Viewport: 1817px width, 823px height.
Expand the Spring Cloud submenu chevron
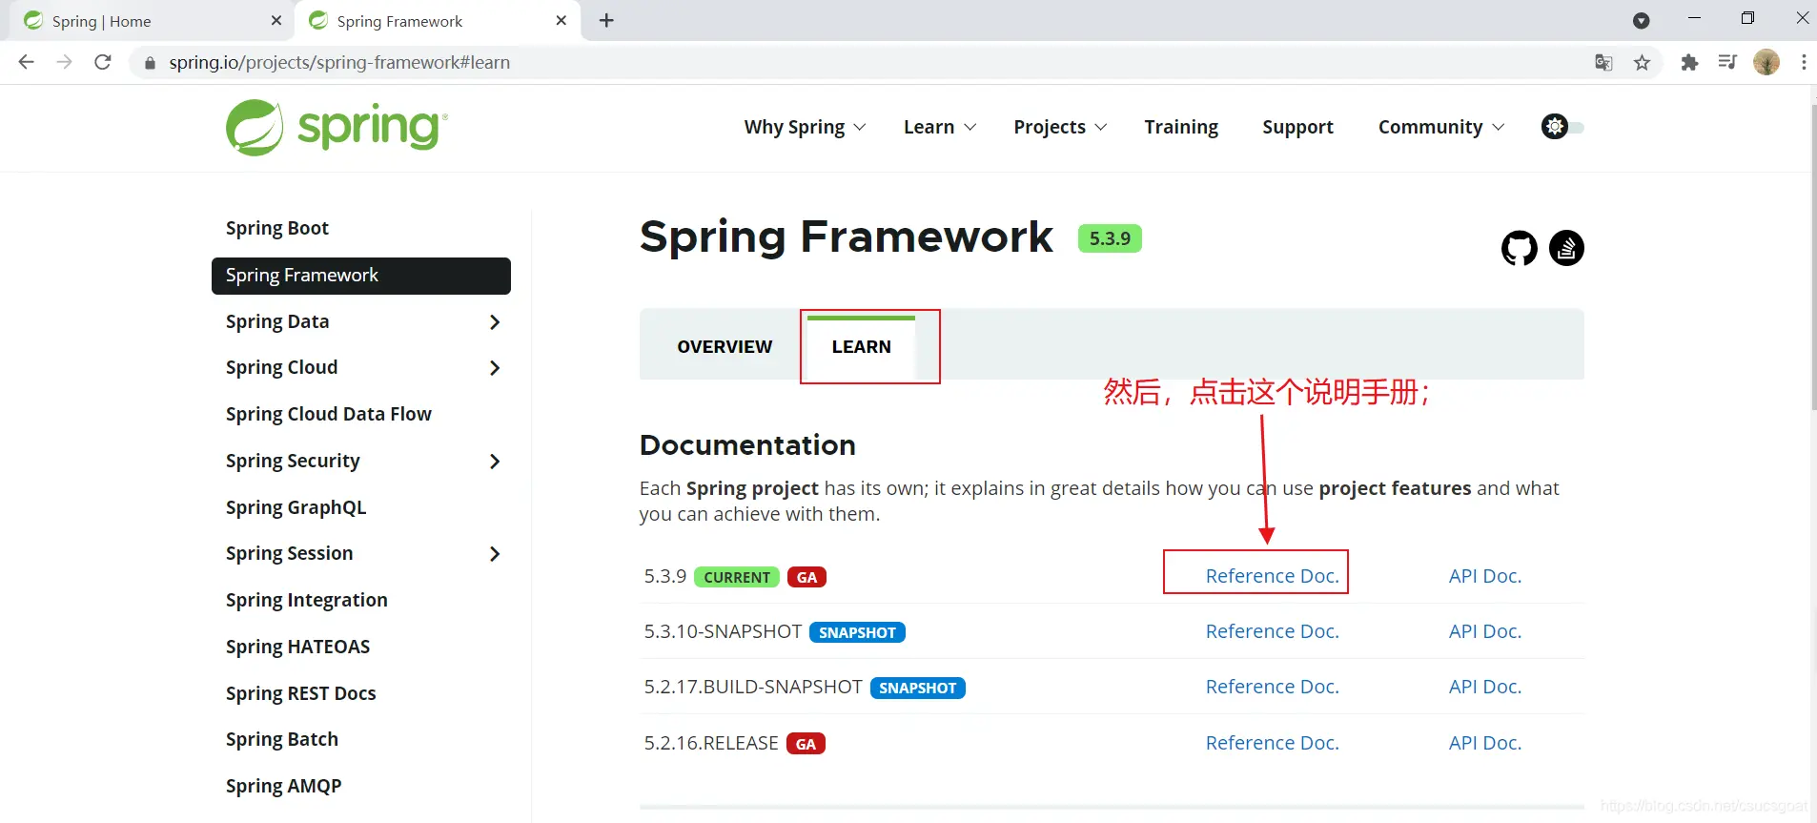point(494,368)
